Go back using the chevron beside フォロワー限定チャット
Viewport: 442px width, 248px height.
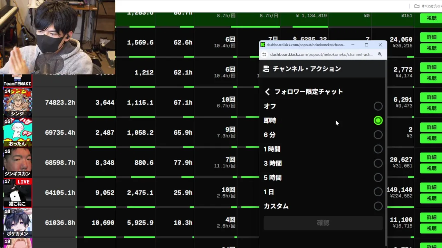pyautogui.click(x=267, y=92)
